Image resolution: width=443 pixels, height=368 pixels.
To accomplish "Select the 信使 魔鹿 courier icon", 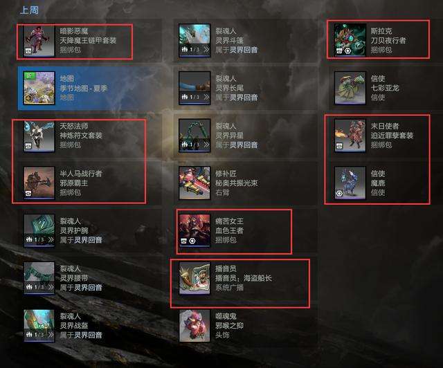I will pyautogui.click(x=350, y=183).
